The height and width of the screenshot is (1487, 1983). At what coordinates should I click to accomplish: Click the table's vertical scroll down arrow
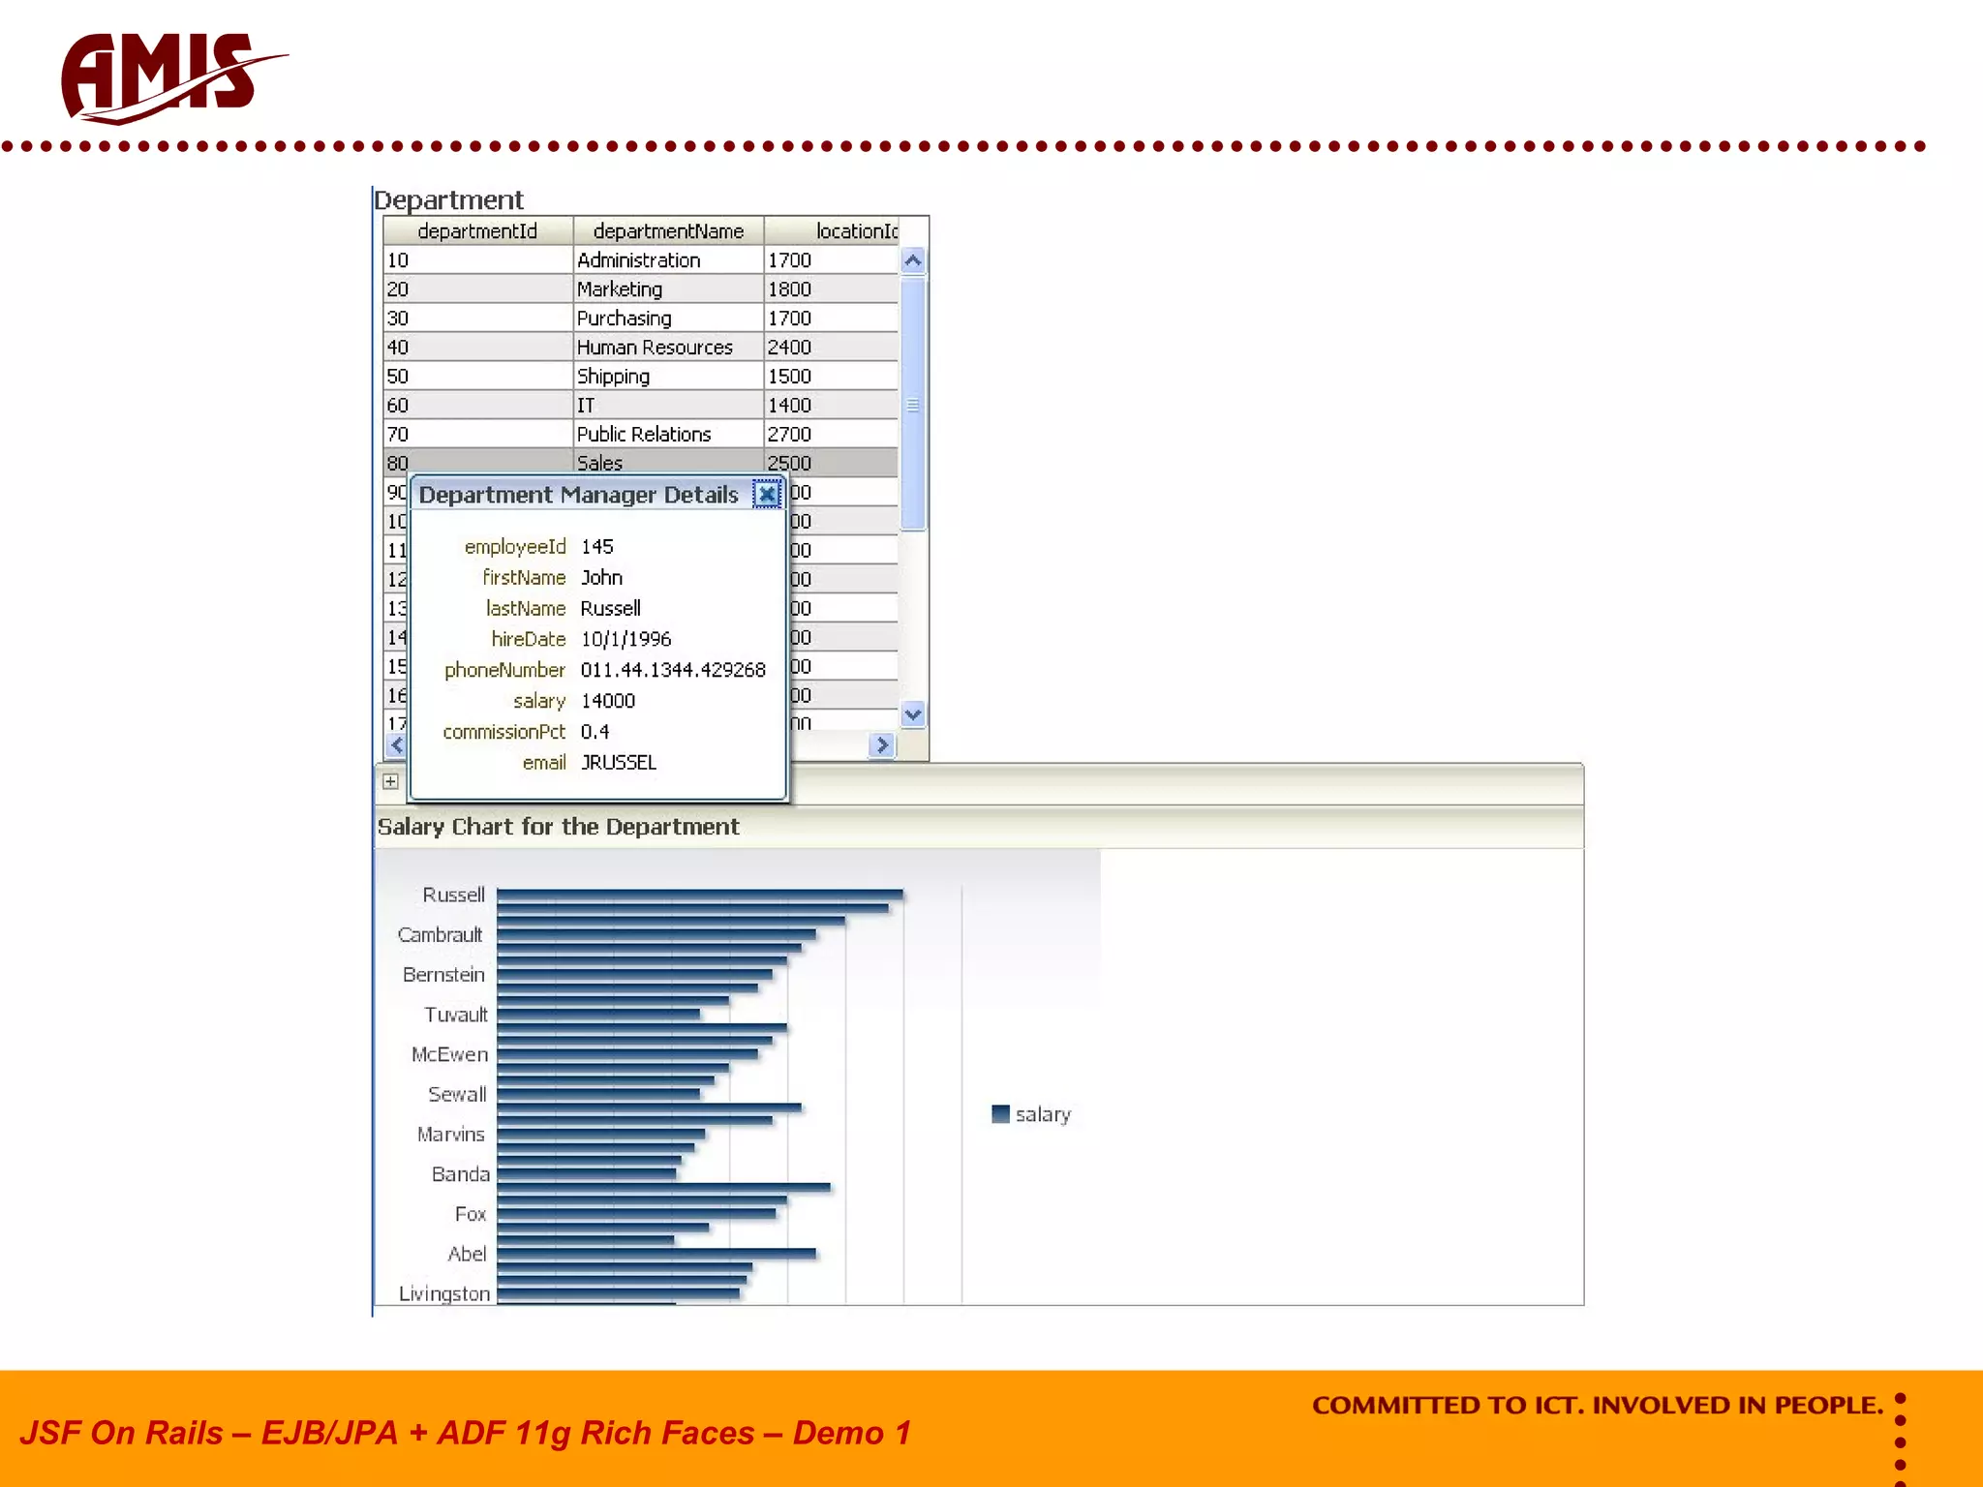coord(912,714)
